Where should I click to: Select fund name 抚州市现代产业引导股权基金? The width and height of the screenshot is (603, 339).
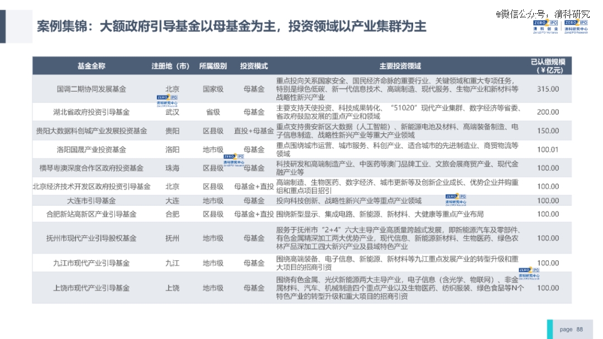coord(91,239)
